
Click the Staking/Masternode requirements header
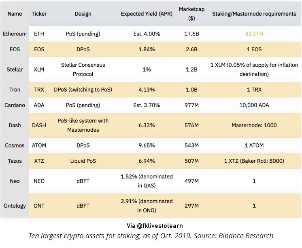pyautogui.click(x=254, y=14)
